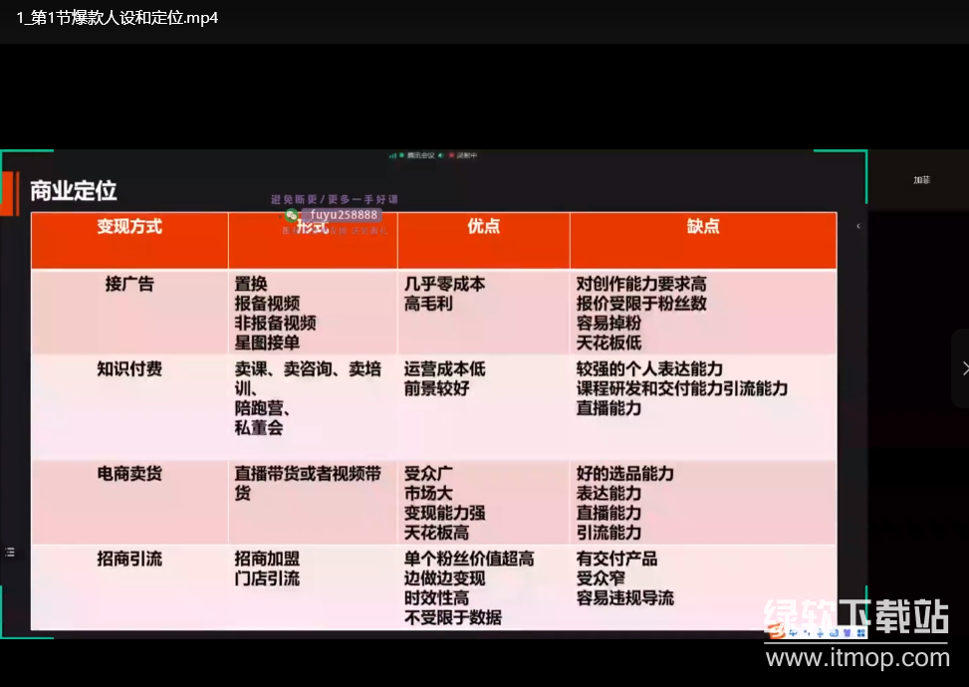Click the video file title 1_第1节爆款人设和定位.mp4

click(118, 18)
